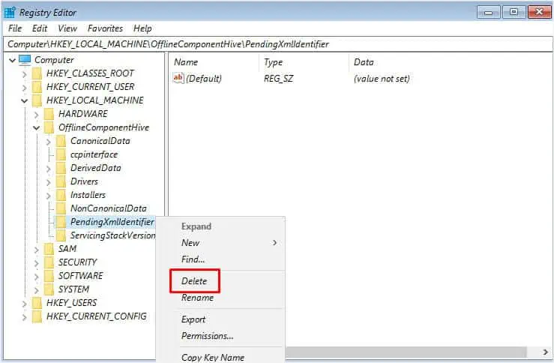Click the CanonicalData folder icon

pyautogui.click(x=61, y=141)
